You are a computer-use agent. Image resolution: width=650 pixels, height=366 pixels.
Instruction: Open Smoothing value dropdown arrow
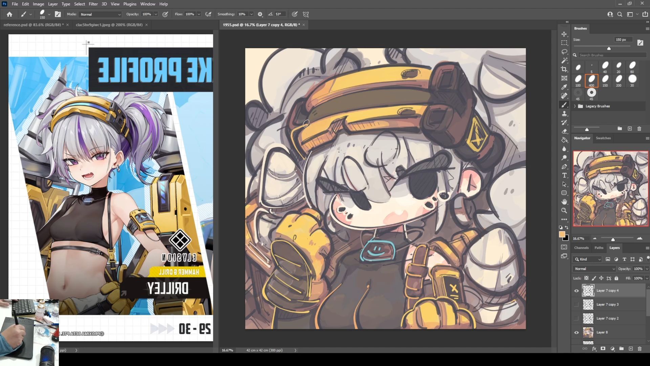pos(251,14)
